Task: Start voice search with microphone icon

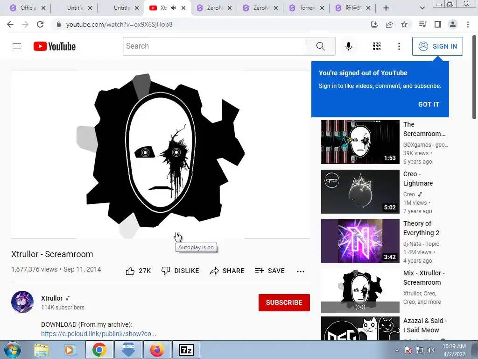Action: click(x=348, y=46)
